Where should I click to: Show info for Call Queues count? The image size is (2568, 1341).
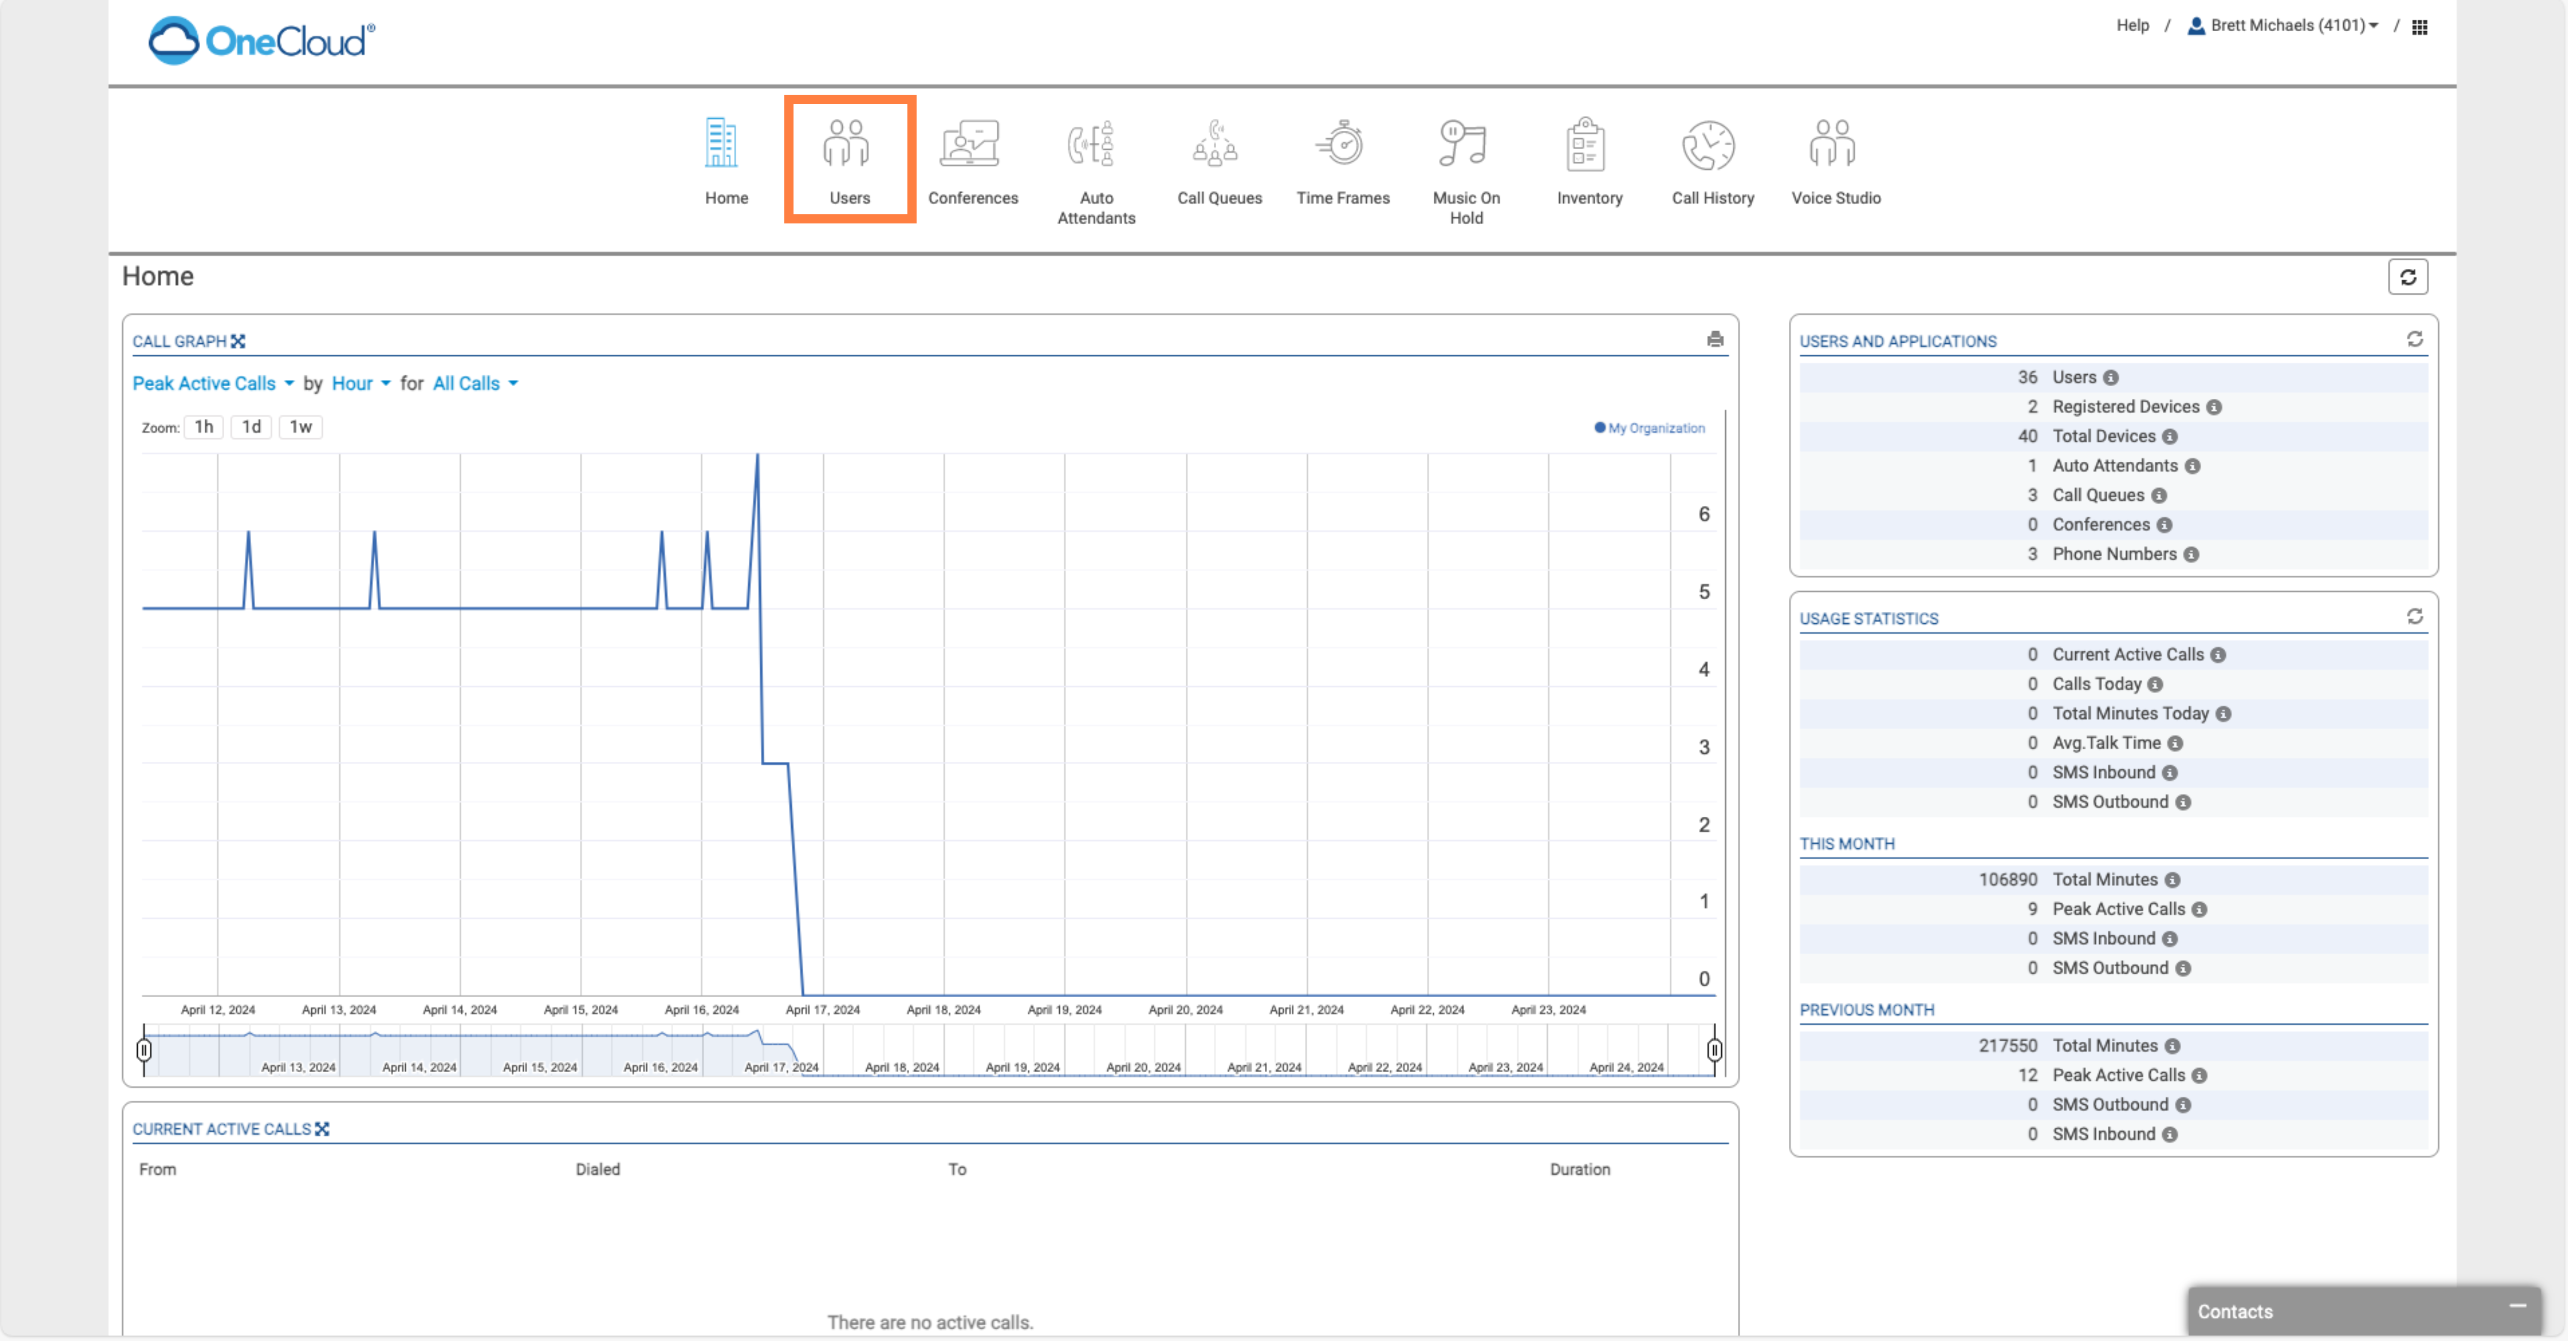tap(2158, 496)
